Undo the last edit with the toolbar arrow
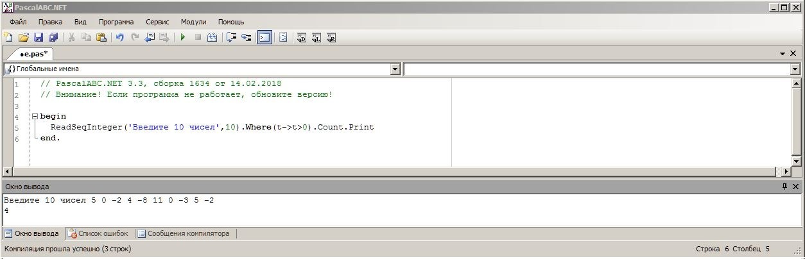 [119, 38]
